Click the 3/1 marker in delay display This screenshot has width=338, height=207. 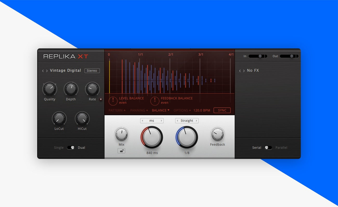[201, 55]
